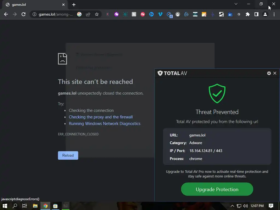Screen dimensions: 280x210
Task: Bookmark this tab with the star icon
Action: click(97, 14)
